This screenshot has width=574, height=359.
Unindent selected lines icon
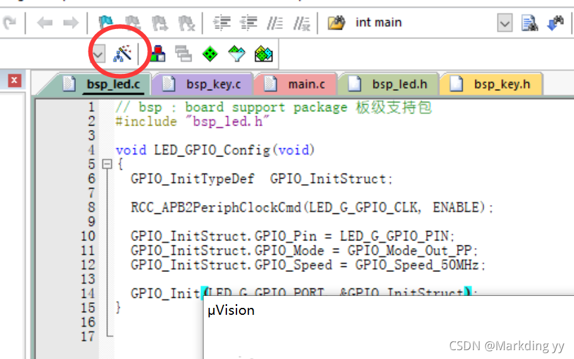(248, 23)
